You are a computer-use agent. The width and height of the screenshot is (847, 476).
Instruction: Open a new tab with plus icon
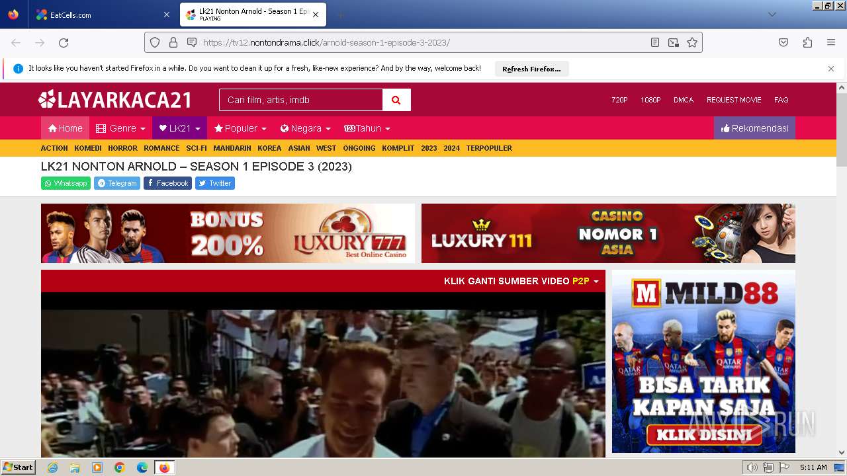[340, 15]
